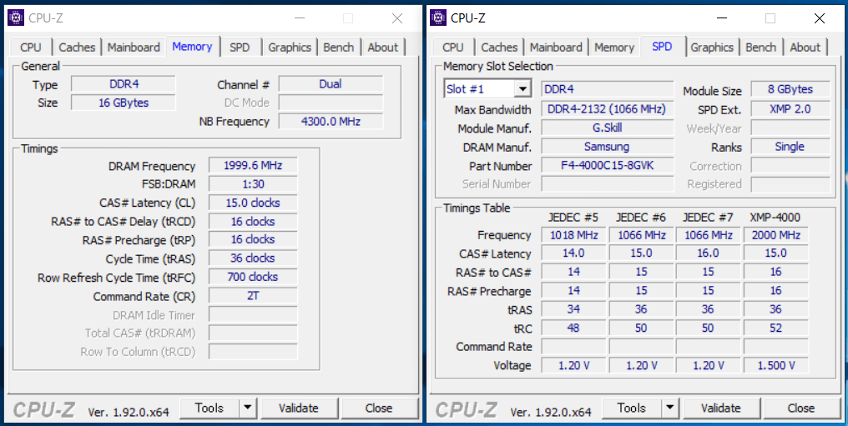Screen dimensions: 848x426
Task: Click XMP-4000 frequency 2000 MHz cell
Action: point(776,235)
